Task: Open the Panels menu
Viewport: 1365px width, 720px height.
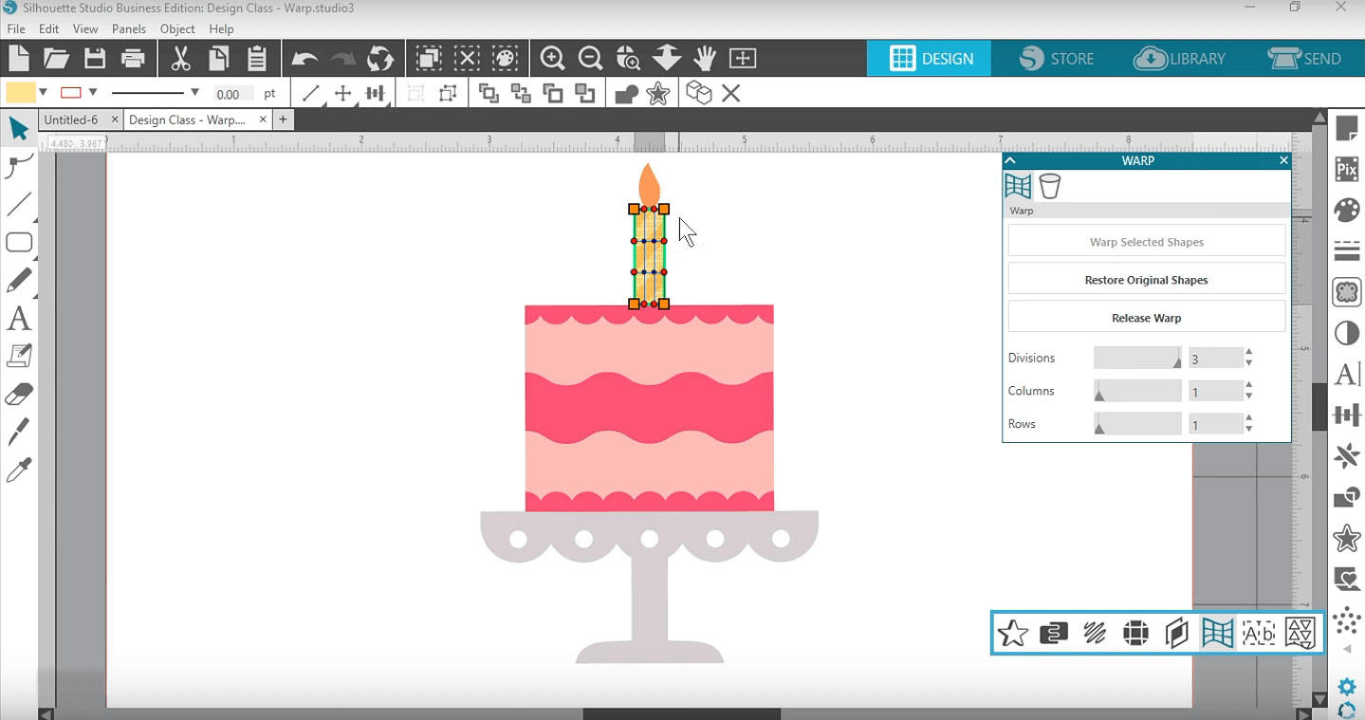Action: 129,29
